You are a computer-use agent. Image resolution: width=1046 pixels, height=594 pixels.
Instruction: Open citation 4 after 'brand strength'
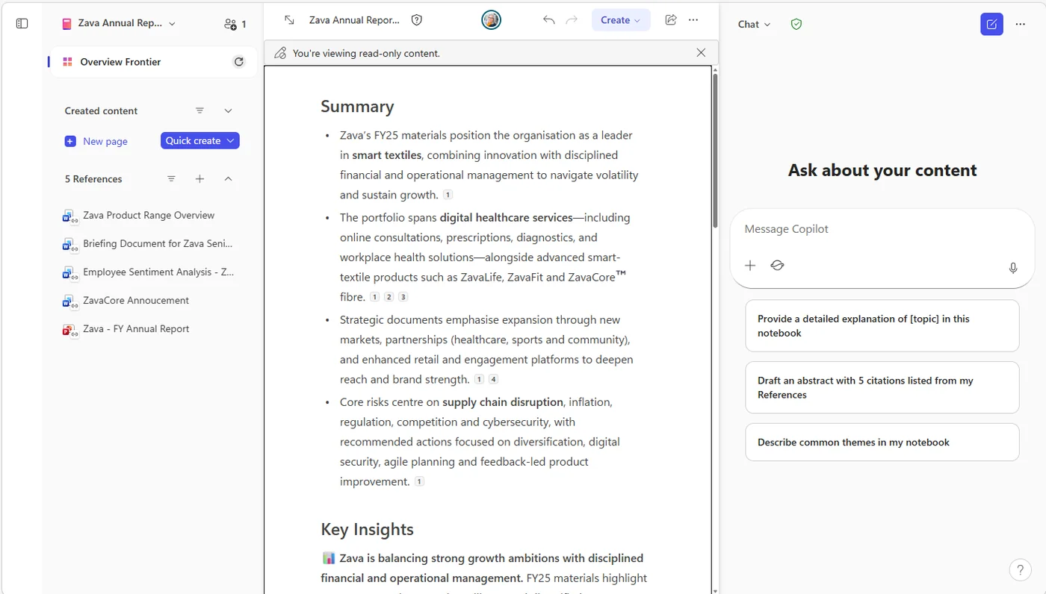point(493,379)
